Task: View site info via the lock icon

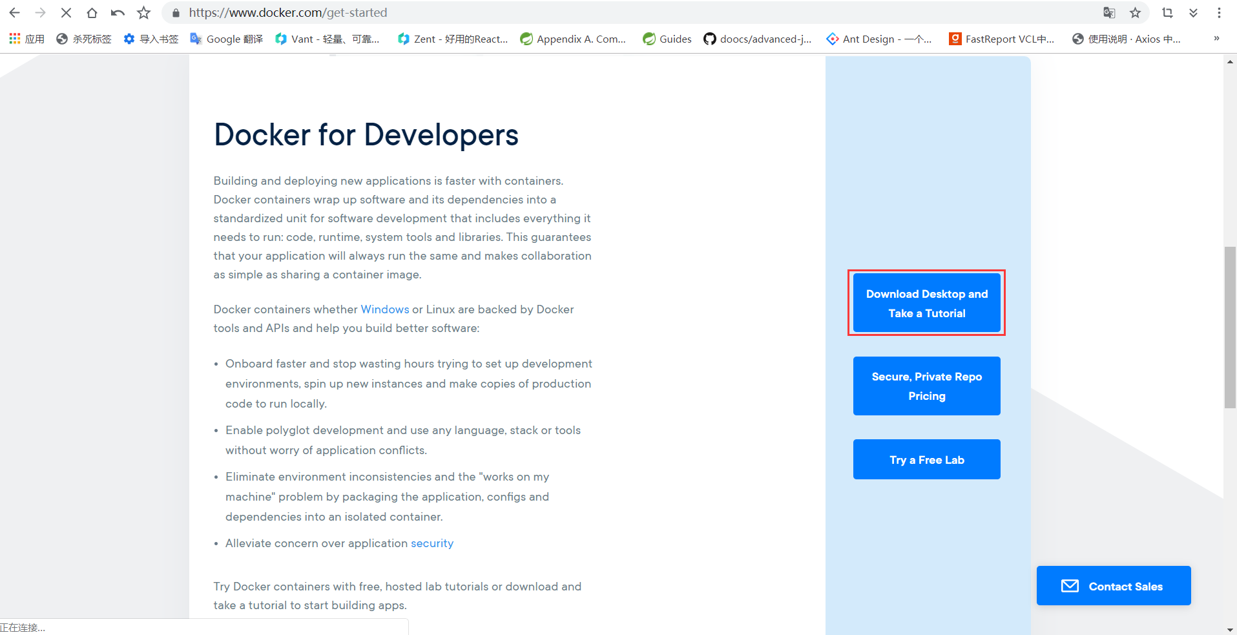Action: pos(176,13)
